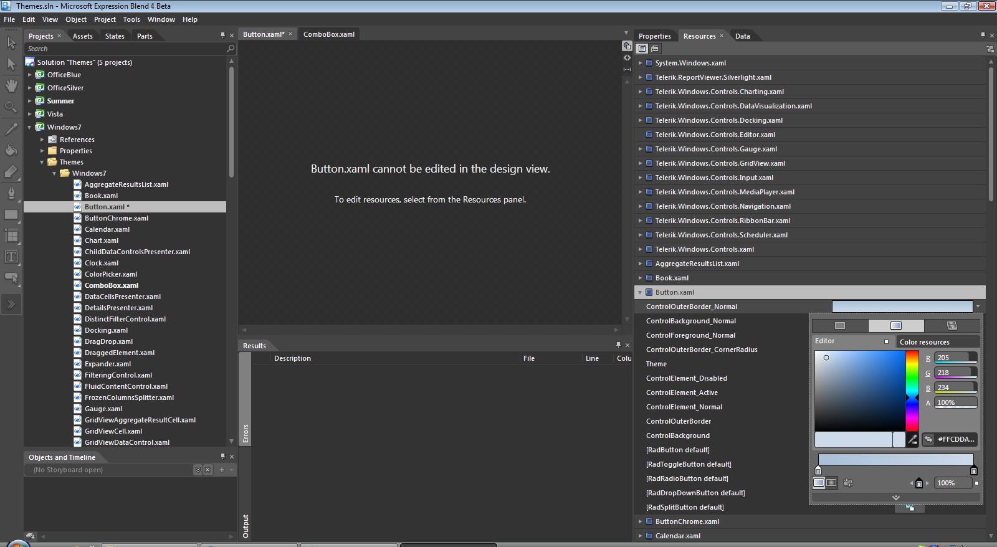Viewport: 997px width, 547px height.
Task: Expand the Summer project node
Action: (29, 101)
